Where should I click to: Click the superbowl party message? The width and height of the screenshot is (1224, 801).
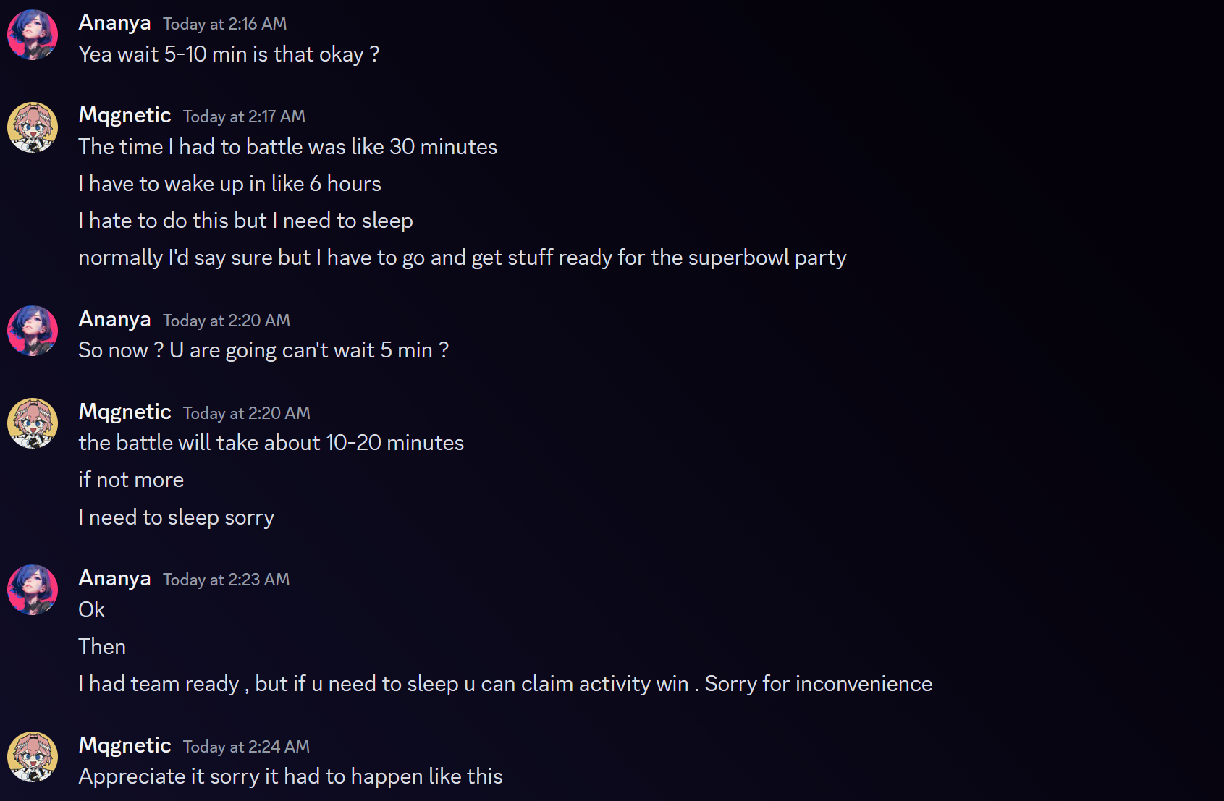[x=462, y=258]
